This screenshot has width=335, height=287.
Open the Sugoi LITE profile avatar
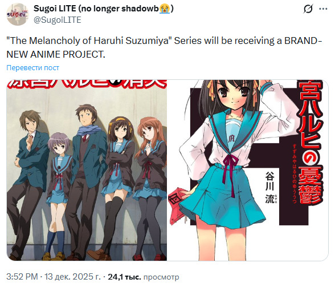(18, 14)
